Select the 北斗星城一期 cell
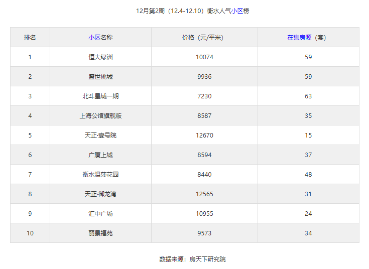This screenshot has height=269, width=369. 100,96
